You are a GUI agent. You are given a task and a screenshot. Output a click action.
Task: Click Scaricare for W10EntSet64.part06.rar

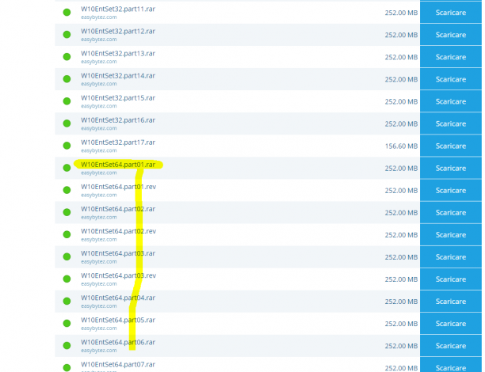tap(451, 346)
